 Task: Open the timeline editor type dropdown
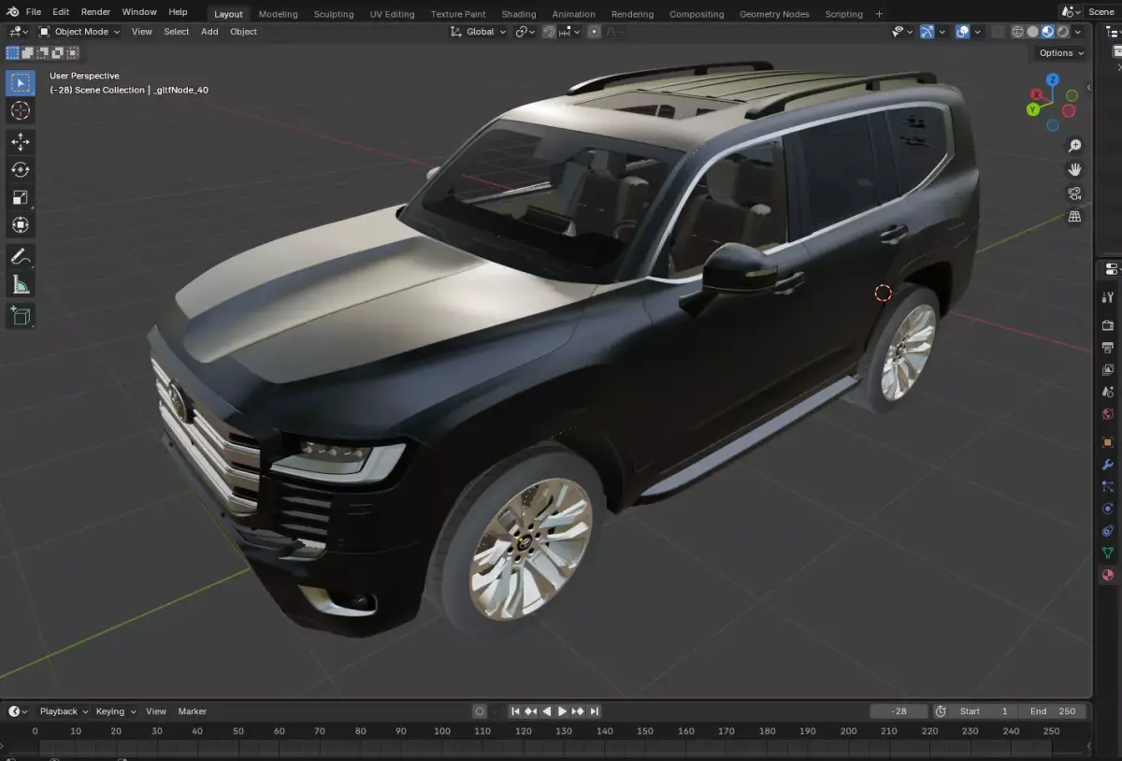tap(19, 711)
